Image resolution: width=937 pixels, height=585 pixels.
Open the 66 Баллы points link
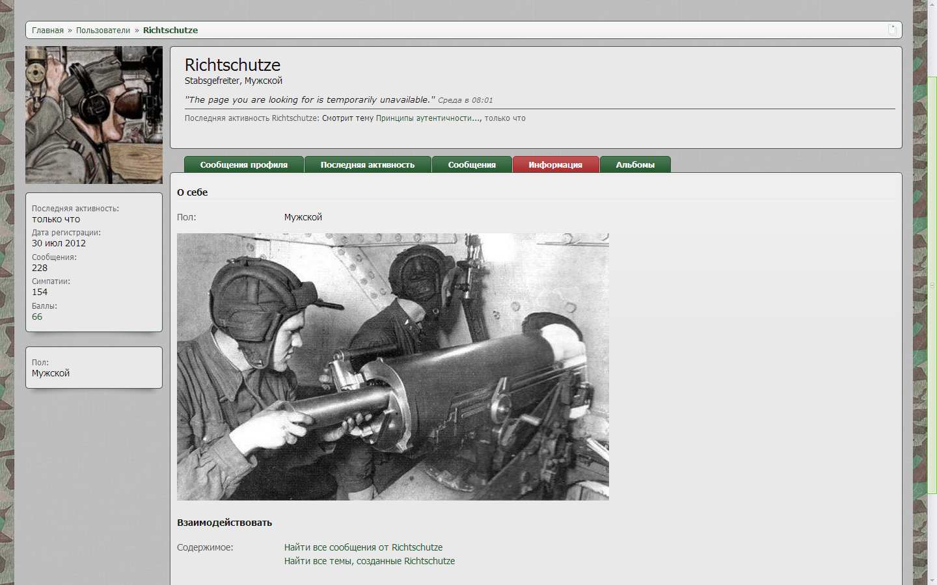point(37,317)
